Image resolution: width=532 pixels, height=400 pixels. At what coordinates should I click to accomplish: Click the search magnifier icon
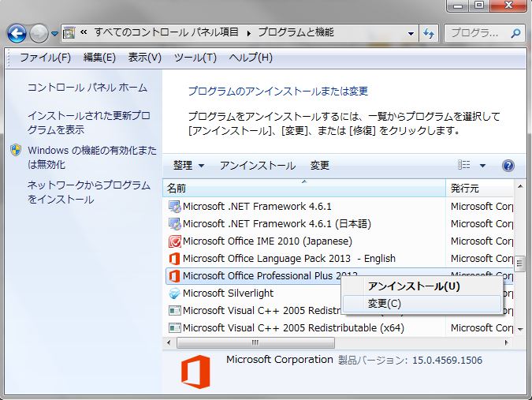point(514,33)
